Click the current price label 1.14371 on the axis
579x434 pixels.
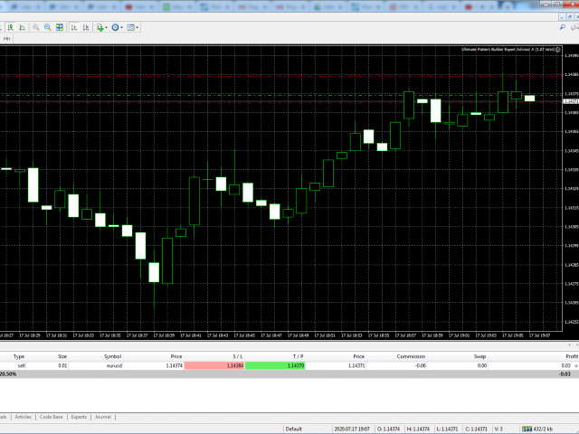click(x=571, y=101)
